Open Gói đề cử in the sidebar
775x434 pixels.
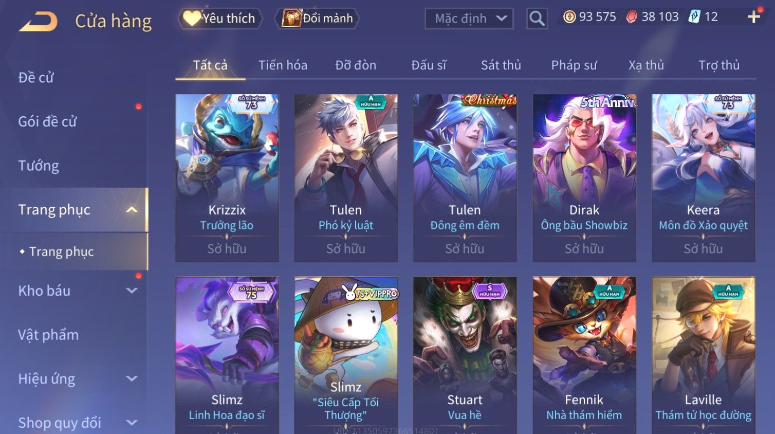(47, 121)
